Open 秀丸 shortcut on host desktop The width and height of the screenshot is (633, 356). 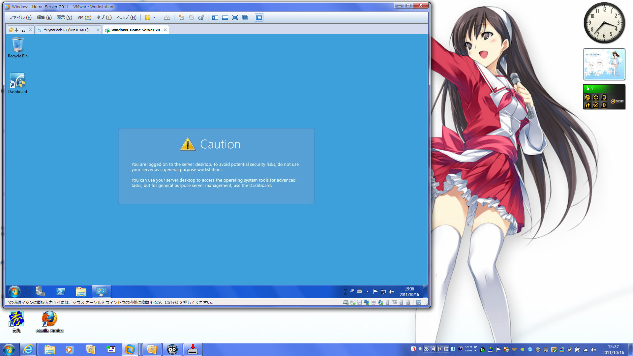[x=16, y=322]
